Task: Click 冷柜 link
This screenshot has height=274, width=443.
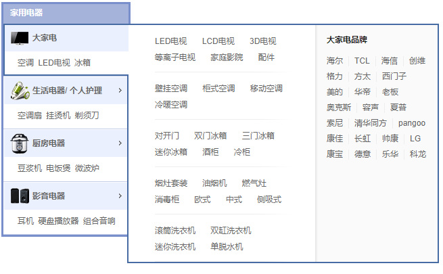Action: pos(242,152)
